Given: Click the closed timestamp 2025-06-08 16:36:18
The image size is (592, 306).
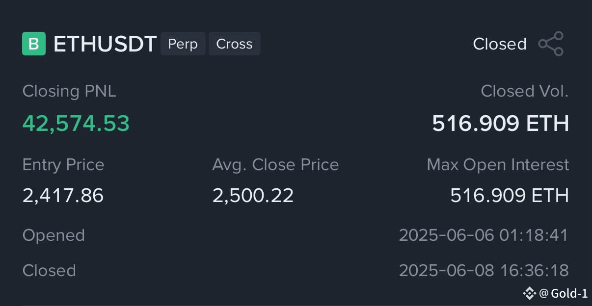Looking at the screenshot, I should pyautogui.click(x=484, y=271).
